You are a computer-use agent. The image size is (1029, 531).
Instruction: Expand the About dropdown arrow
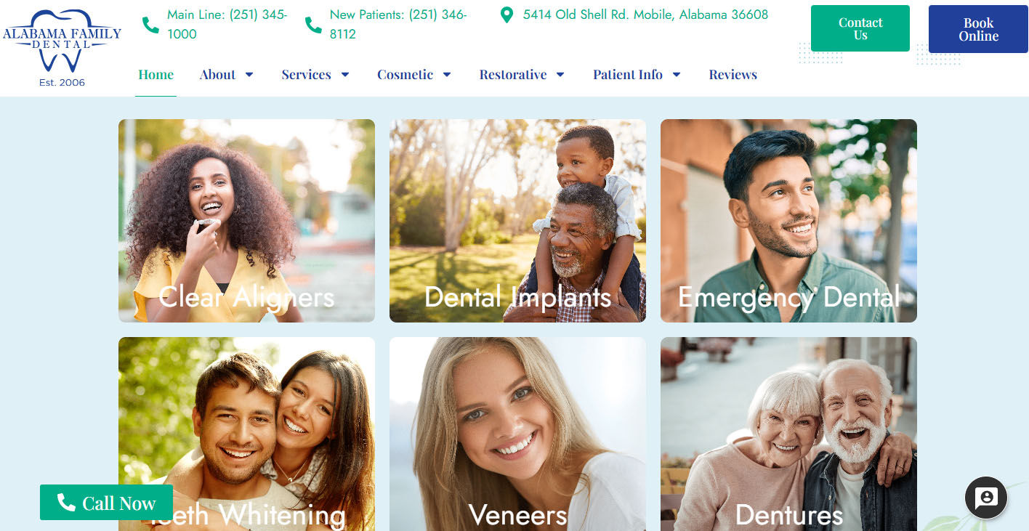tap(249, 75)
